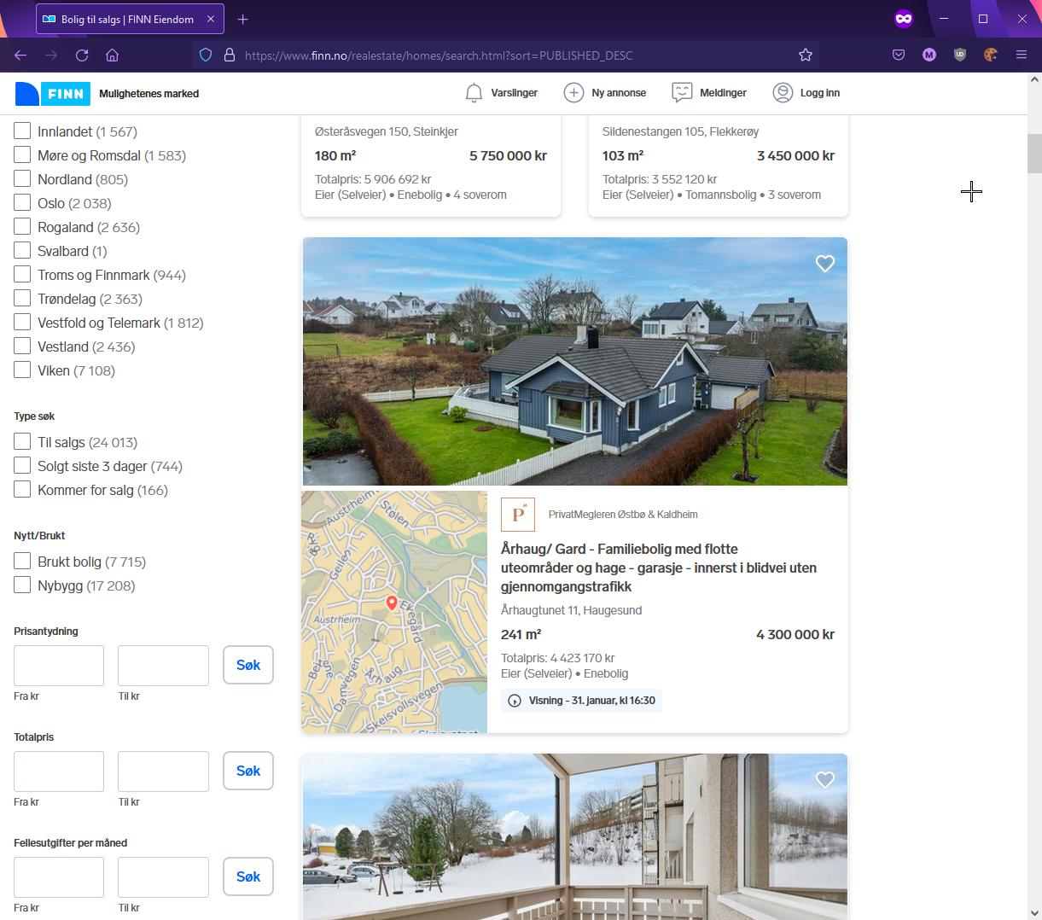Image resolution: width=1042 pixels, height=920 pixels.
Task: Click Søk button for Totalpris
Action: click(x=248, y=771)
